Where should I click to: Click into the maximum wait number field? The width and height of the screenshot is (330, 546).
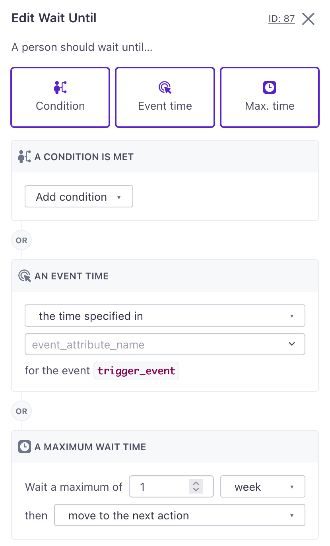tap(159, 486)
